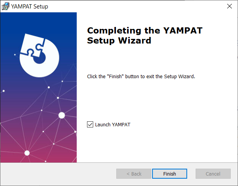Click the white dot near the banner's bottom-left
Viewport: 238px width, 186px height.
coord(27,153)
